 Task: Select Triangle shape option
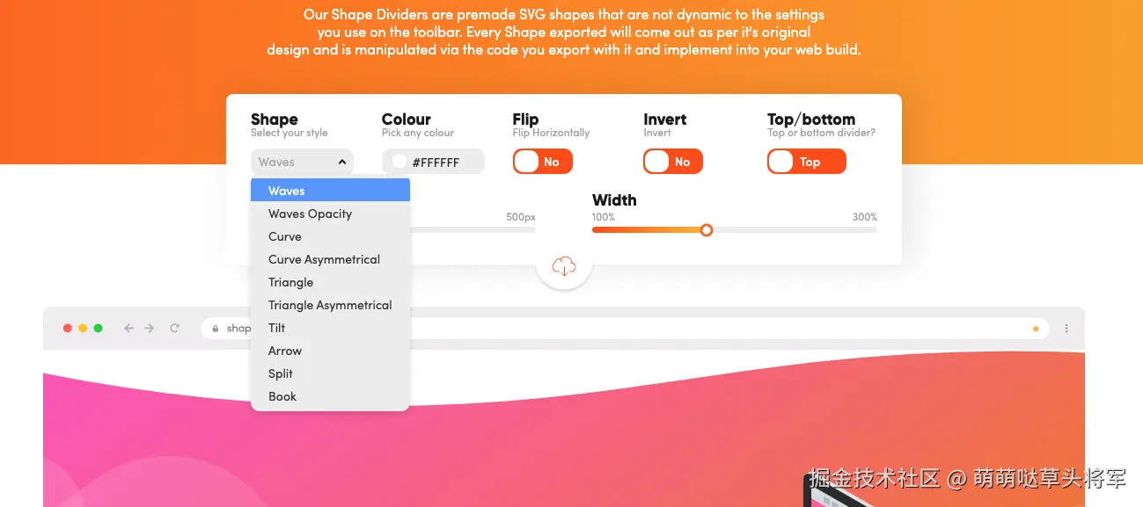(330, 282)
